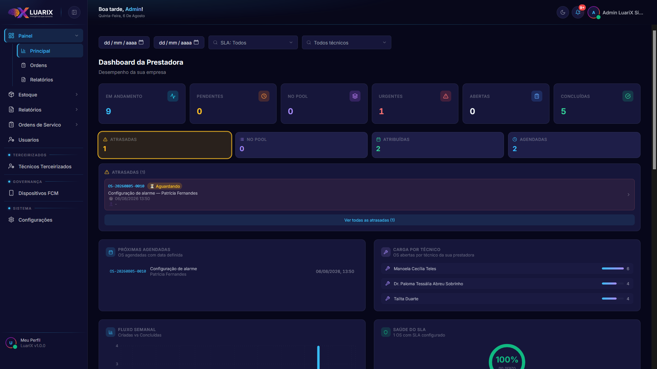Click Pendentes clock icon
Image resolution: width=657 pixels, height=369 pixels.
(x=264, y=96)
